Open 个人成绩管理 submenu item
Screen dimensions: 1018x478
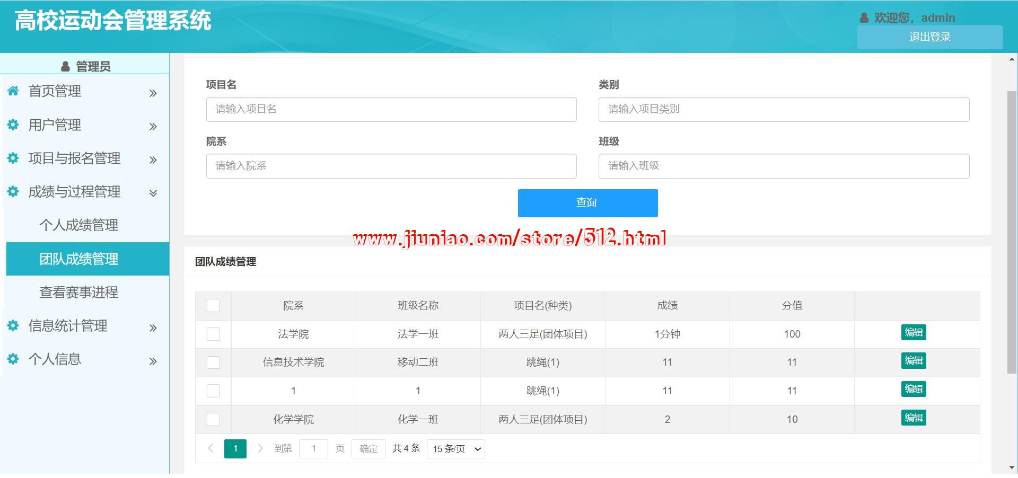point(78,225)
